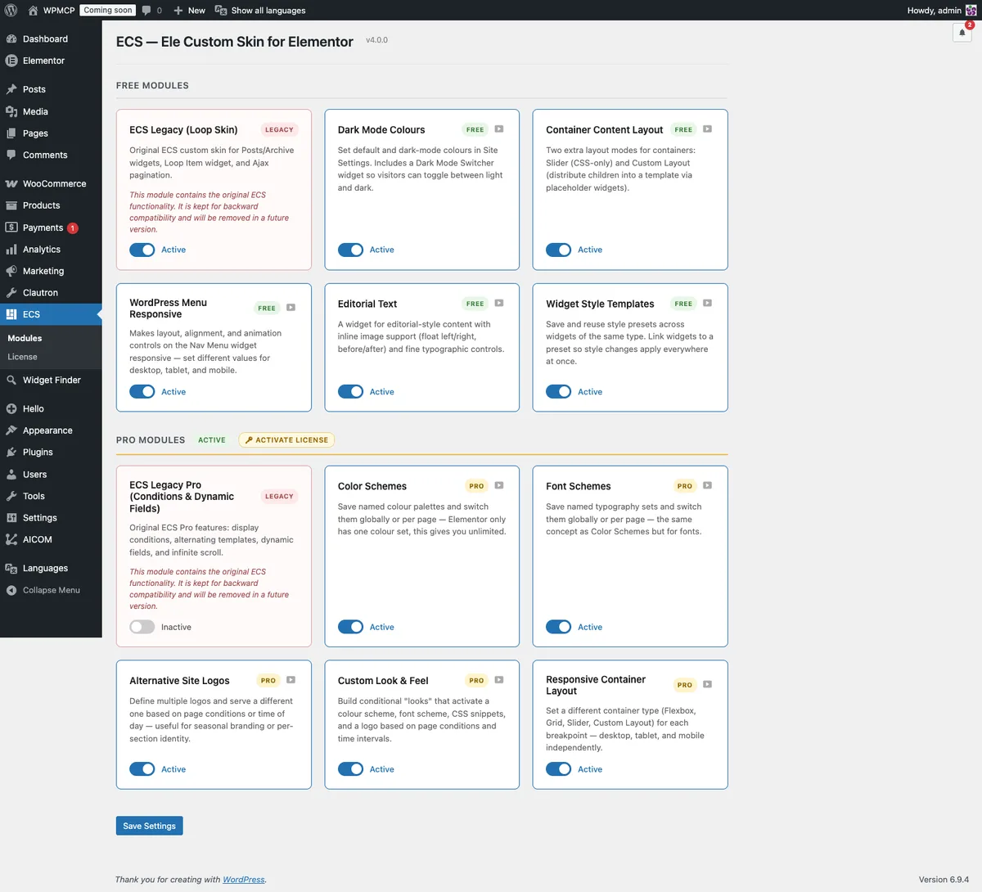Open the WordPress footer link
This screenshot has width=982, height=892.
coord(244,879)
